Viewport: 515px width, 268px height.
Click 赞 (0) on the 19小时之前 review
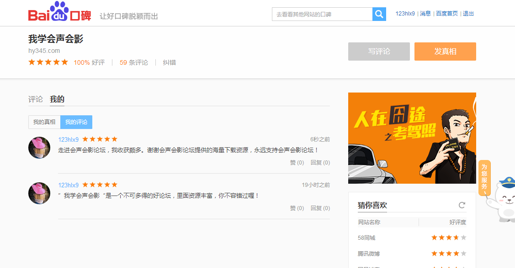tap(297, 208)
